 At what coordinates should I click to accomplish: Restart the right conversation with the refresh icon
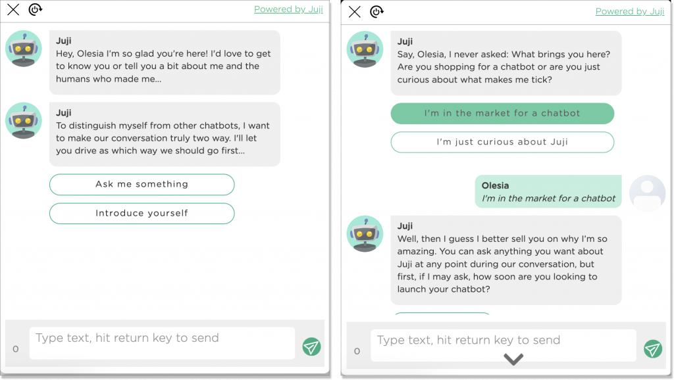pos(376,11)
